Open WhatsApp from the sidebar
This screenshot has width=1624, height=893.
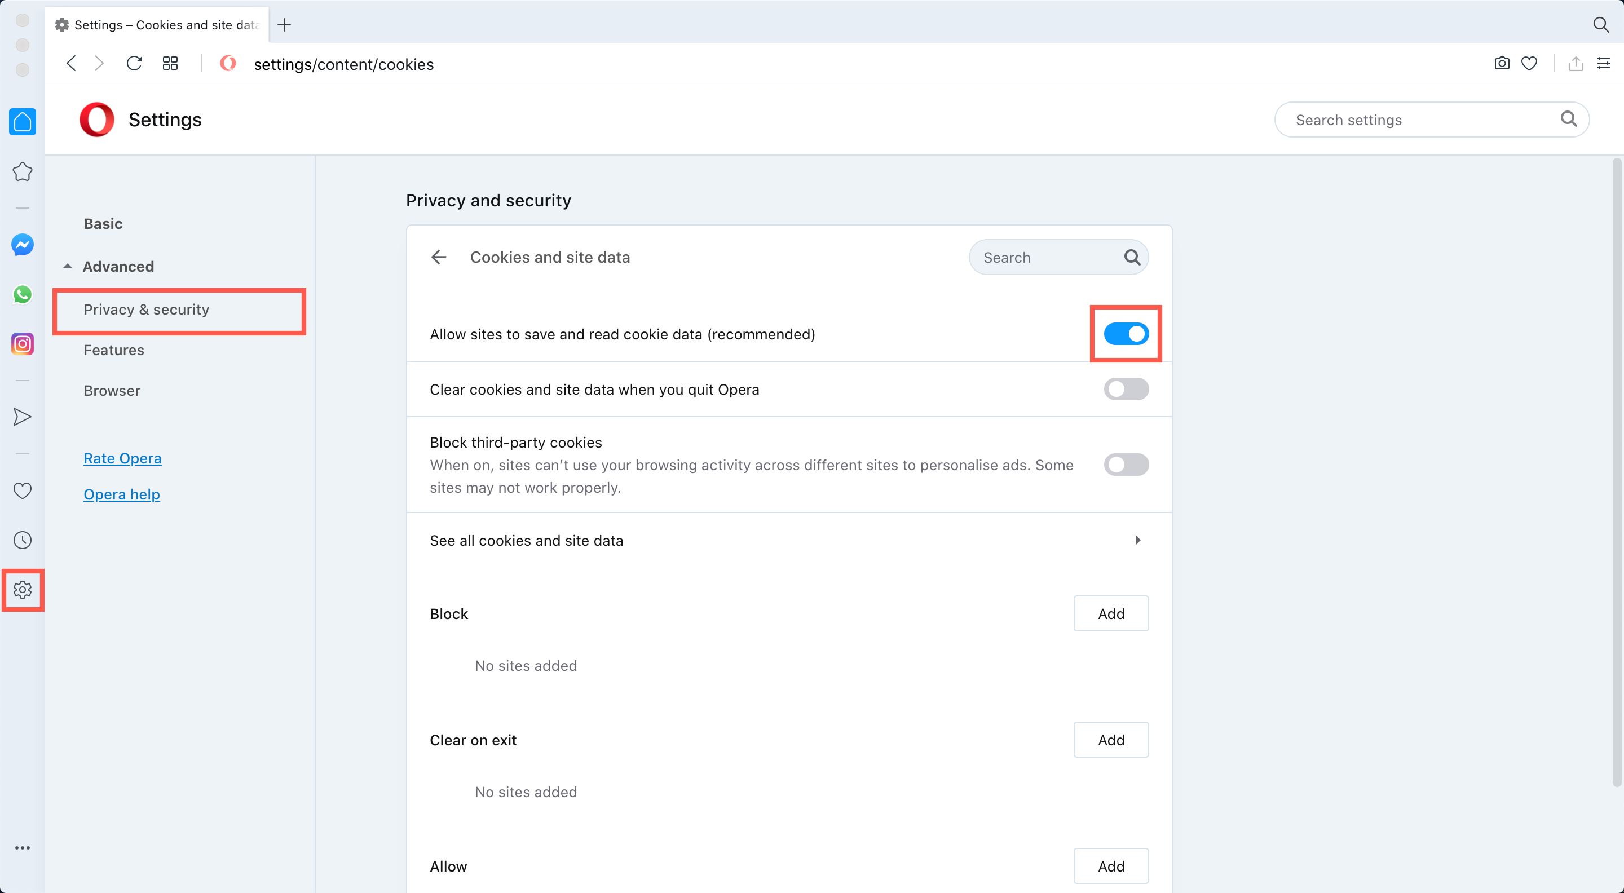coord(22,294)
